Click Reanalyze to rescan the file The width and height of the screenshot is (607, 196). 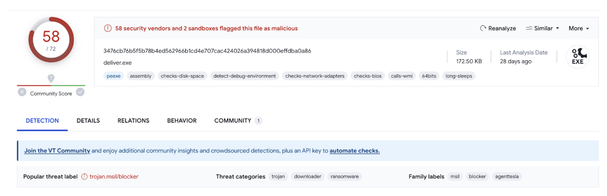click(498, 28)
